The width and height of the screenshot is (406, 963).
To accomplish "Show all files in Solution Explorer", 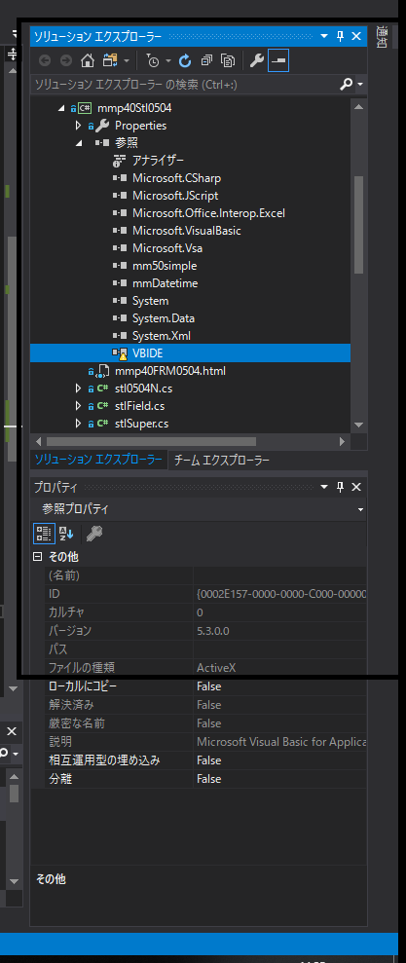I will point(228,60).
